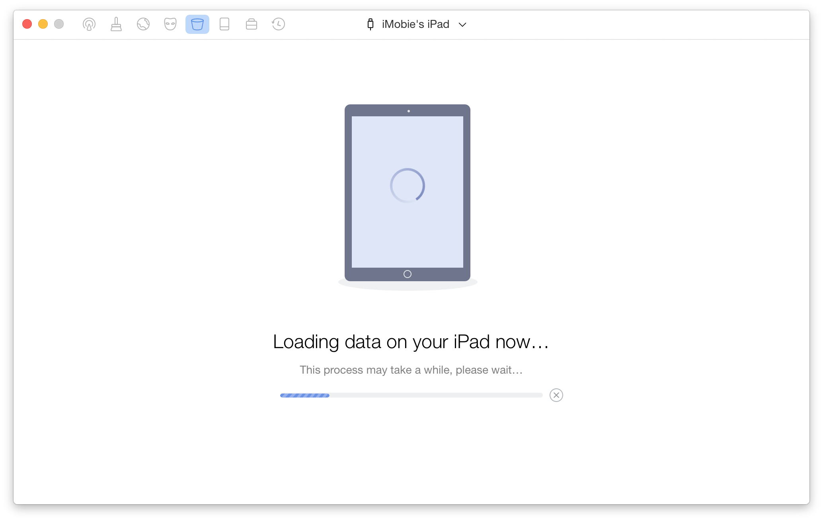This screenshot has height=521, width=823.
Task: Click the loading progress bar
Action: (411, 395)
